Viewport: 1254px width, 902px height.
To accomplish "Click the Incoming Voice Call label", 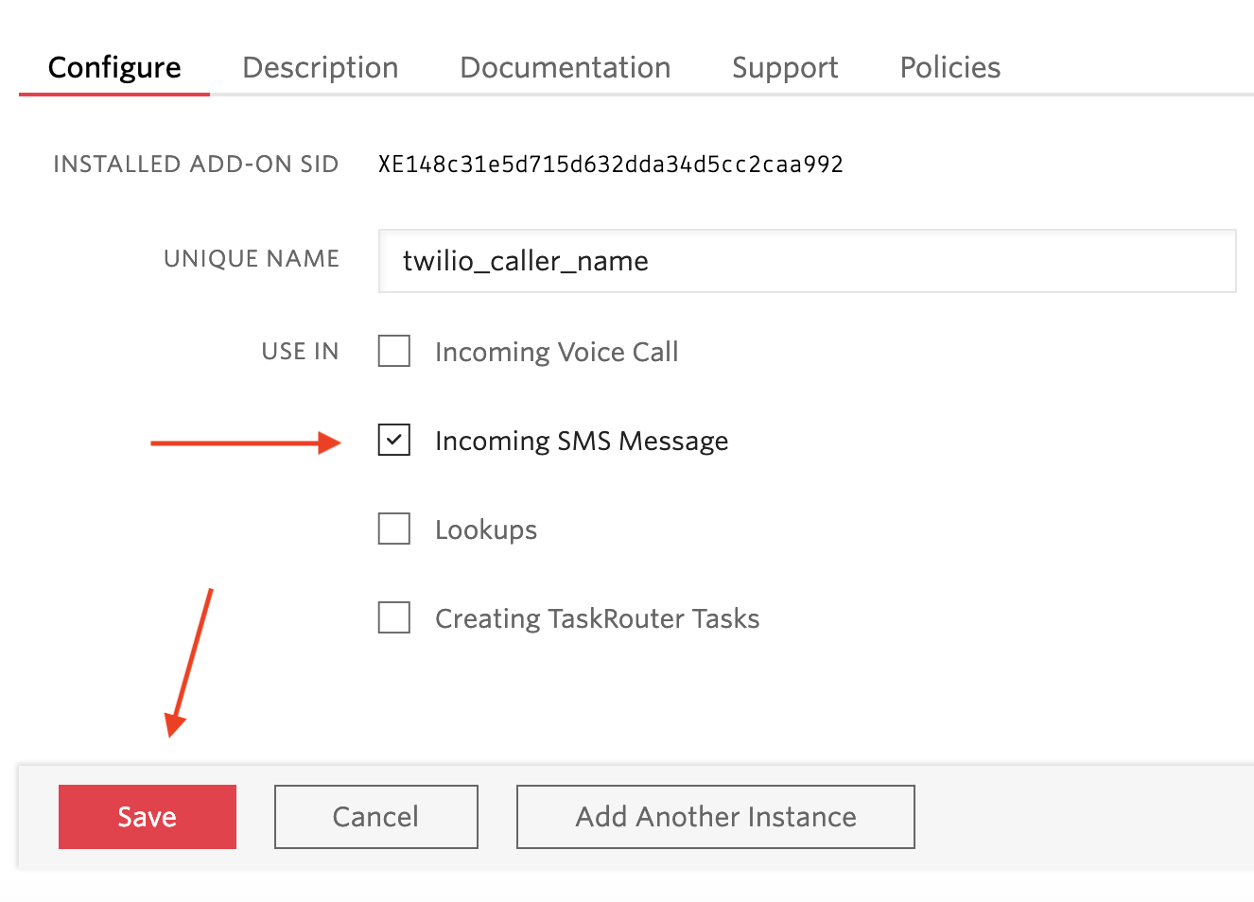I will coord(556,351).
